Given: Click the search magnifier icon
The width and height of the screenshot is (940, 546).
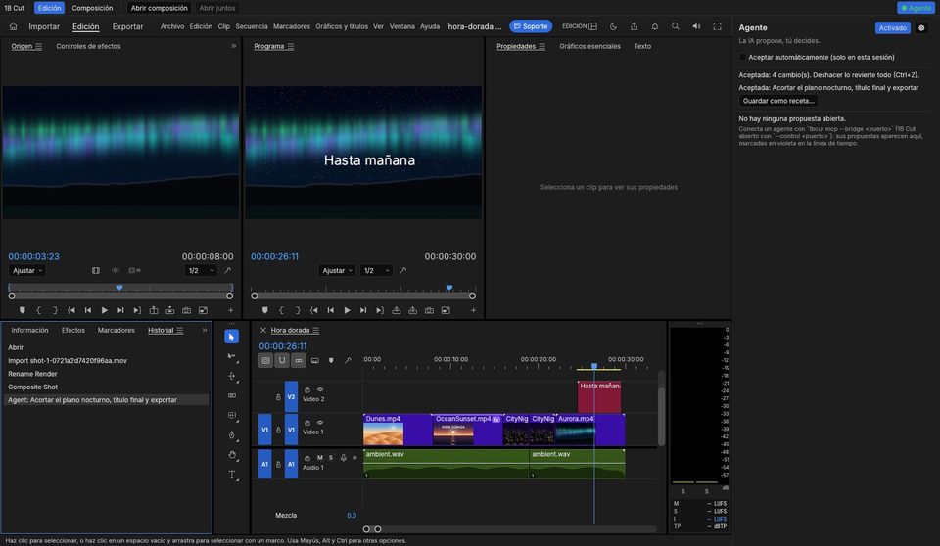Looking at the screenshot, I should coord(675,26).
